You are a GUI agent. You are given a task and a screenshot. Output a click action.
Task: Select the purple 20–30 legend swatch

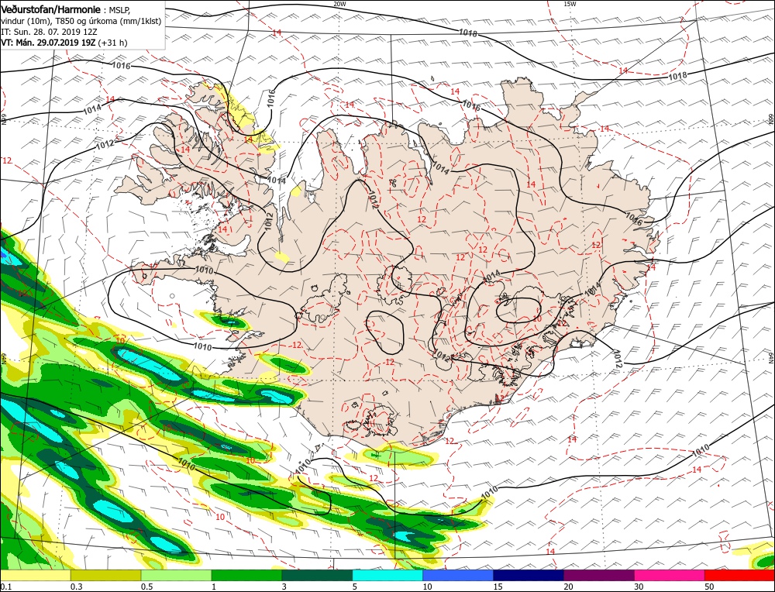pyautogui.click(x=598, y=575)
